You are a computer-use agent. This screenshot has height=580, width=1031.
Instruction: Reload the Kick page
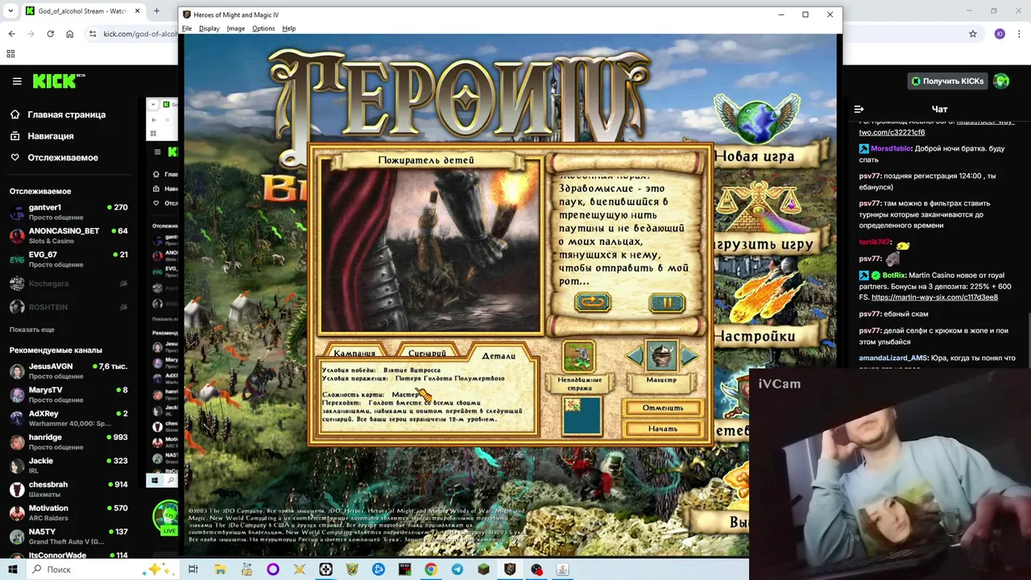click(50, 34)
